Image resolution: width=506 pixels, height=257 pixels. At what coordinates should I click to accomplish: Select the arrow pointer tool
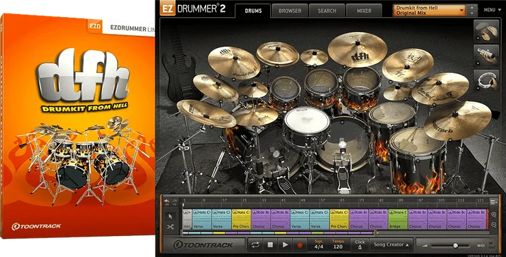pos(170,216)
